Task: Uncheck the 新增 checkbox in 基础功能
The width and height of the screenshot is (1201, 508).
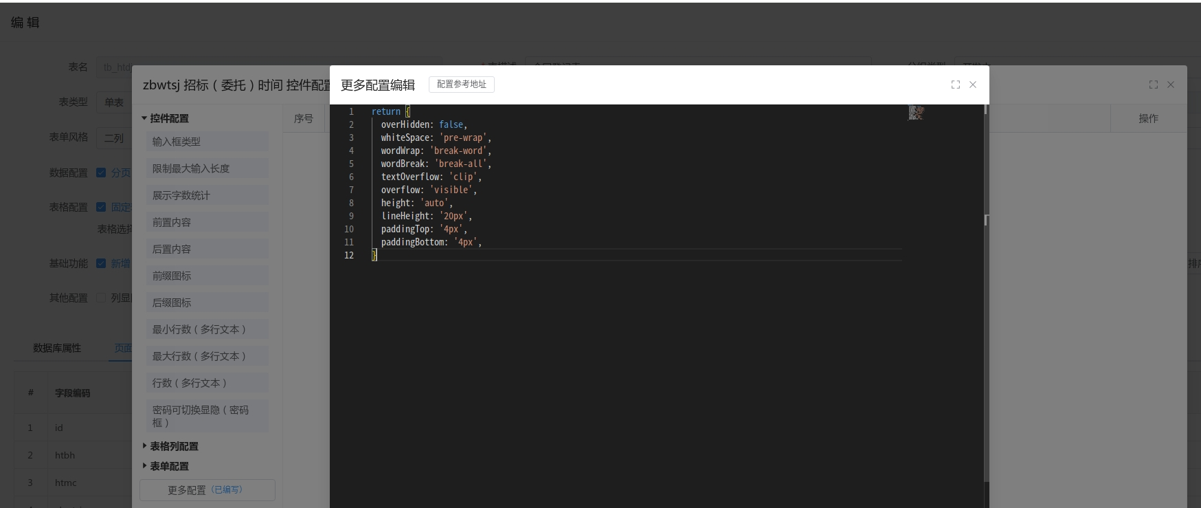Action: (x=101, y=263)
